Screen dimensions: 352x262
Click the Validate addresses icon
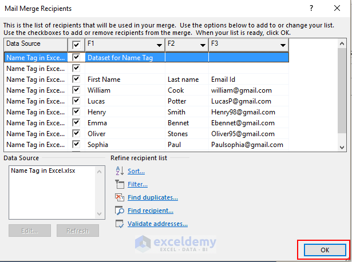pyautogui.click(x=120, y=224)
